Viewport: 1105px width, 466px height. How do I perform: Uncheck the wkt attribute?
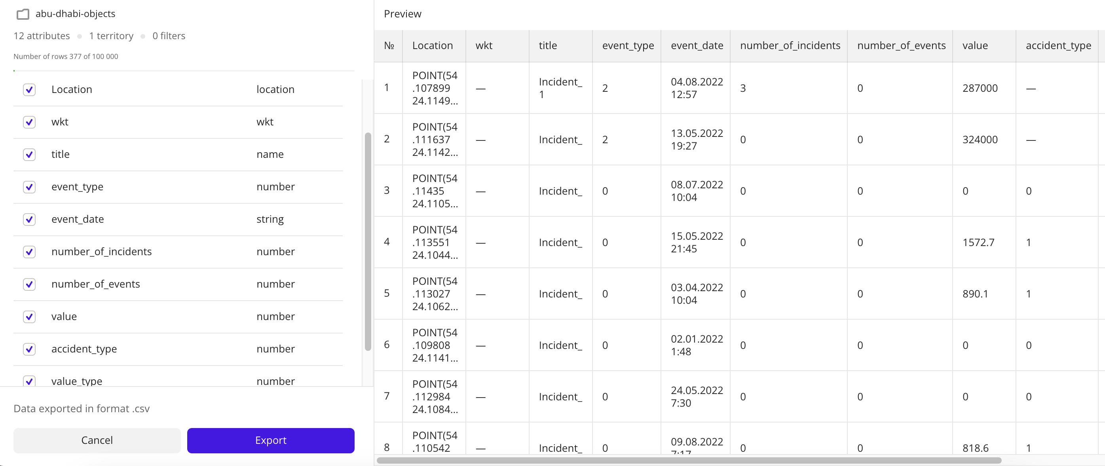click(29, 122)
